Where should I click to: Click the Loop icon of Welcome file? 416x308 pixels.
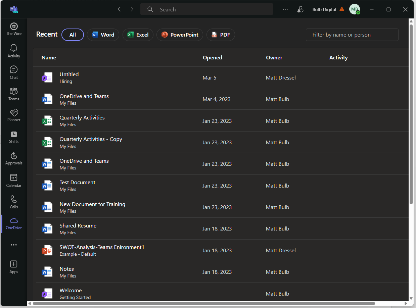pos(47,294)
